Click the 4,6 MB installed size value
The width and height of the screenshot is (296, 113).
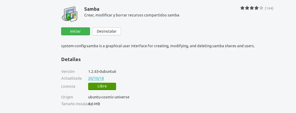95,104
